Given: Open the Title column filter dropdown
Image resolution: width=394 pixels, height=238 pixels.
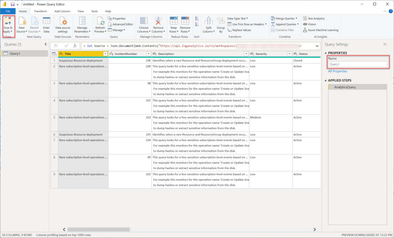Looking at the screenshot, I should coord(105,54).
